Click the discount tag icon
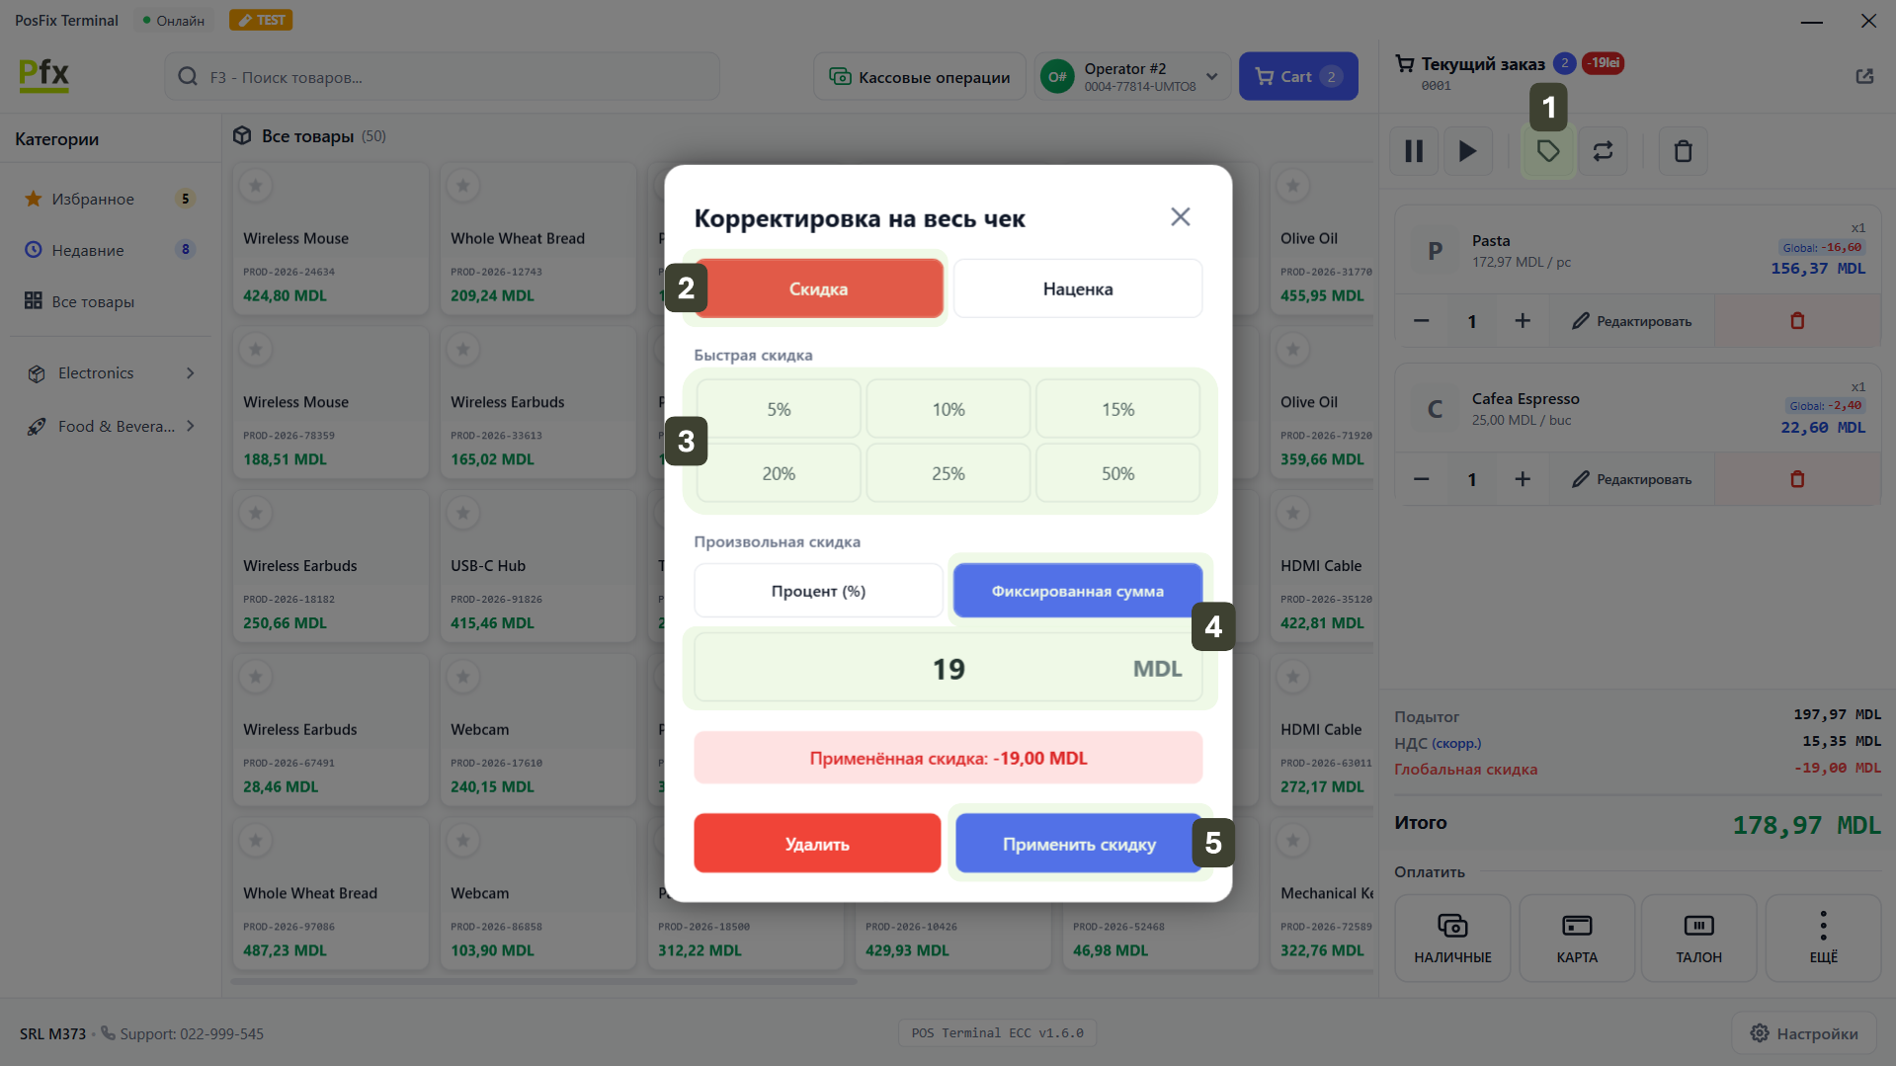This screenshot has width=1896, height=1066. tap(1547, 151)
